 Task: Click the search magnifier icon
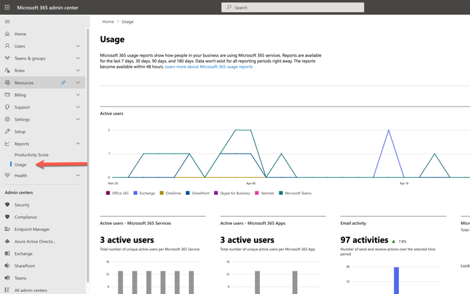click(229, 7)
